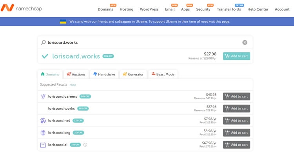Click the .net icon beside lorisoard.net

tap(43, 121)
